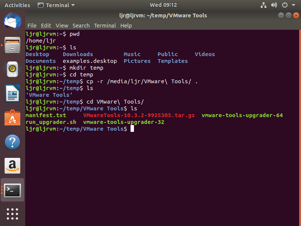Click the power icon in top bar
Viewport: 301px width, 226px height.
tap(285, 5)
